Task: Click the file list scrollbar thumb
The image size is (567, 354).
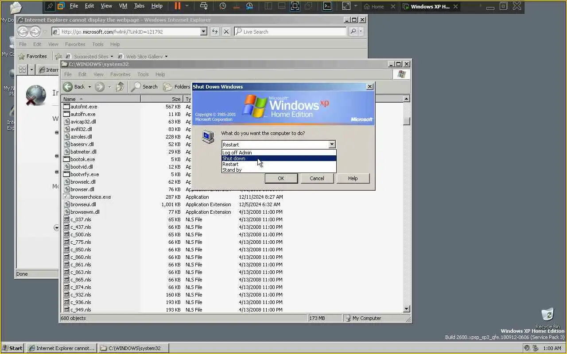Action: [x=407, y=121]
